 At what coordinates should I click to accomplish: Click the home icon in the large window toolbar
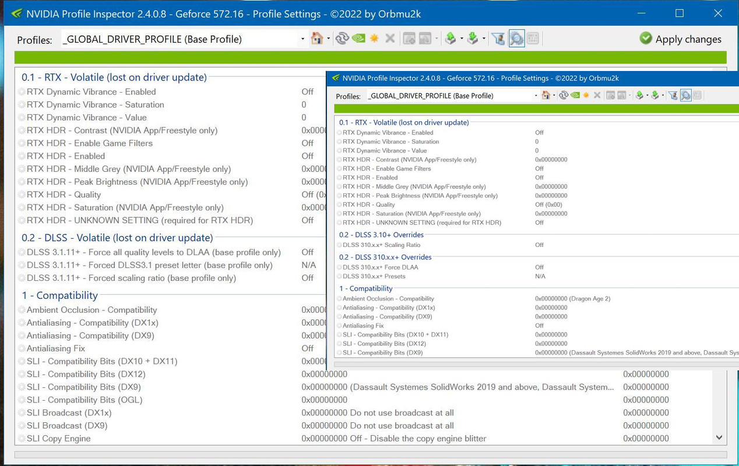[x=317, y=38]
